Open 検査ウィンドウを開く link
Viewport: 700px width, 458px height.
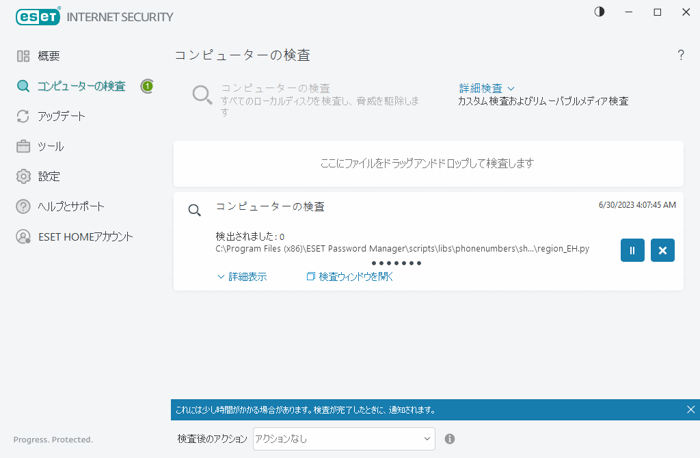(349, 276)
